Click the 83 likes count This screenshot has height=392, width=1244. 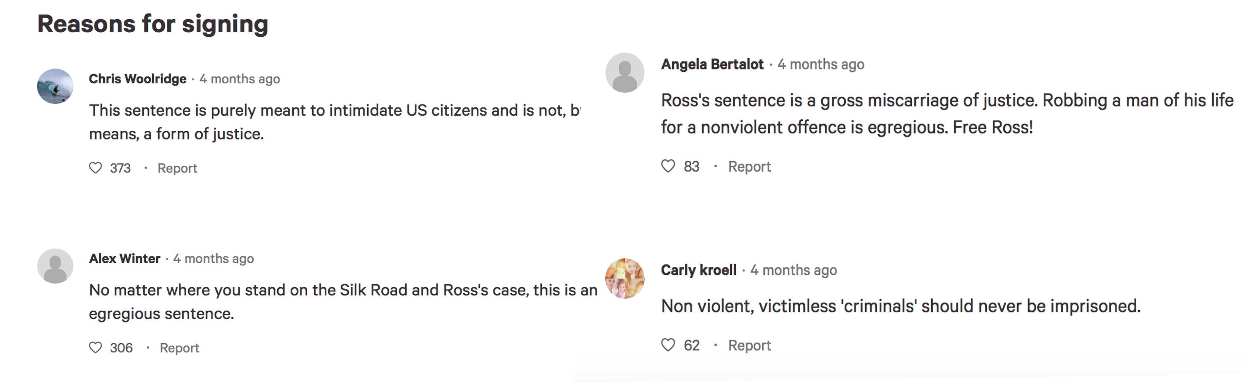click(x=691, y=167)
